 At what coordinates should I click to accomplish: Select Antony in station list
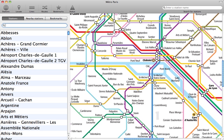34,89
